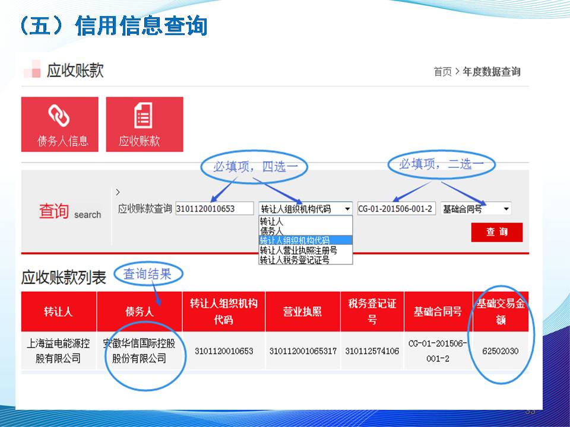
Task: Expand the 基础合同号 dropdown
Action: tap(505, 209)
